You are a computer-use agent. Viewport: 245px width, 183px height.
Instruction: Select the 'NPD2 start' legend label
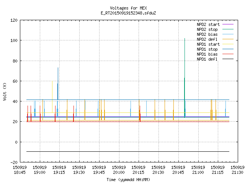[x=208, y=24]
